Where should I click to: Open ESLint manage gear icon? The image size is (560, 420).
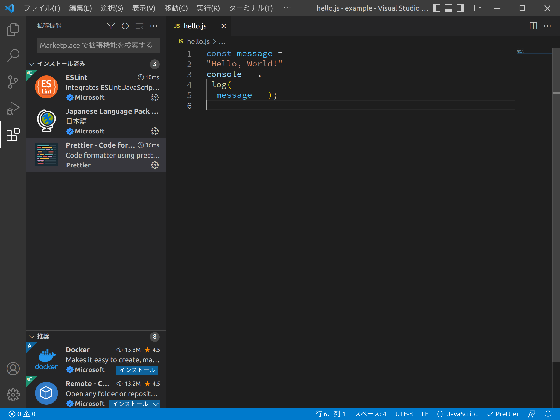(x=155, y=97)
